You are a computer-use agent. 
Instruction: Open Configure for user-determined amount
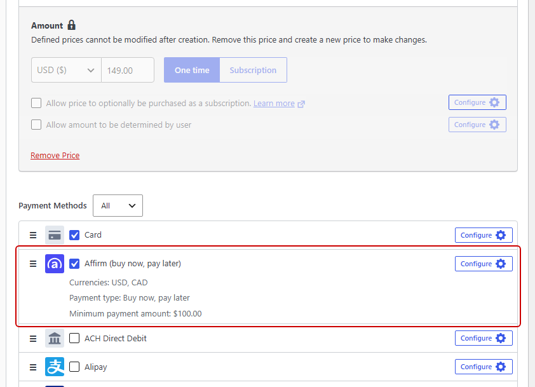point(477,125)
